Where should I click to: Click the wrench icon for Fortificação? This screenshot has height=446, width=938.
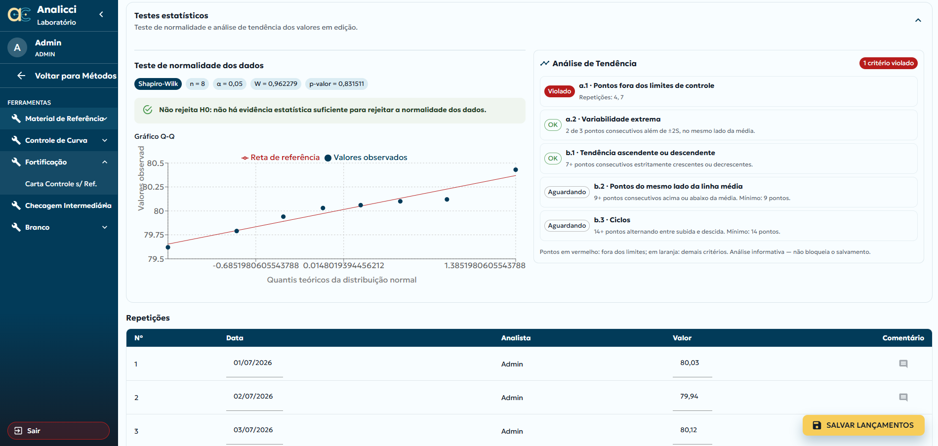click(16, 162)
